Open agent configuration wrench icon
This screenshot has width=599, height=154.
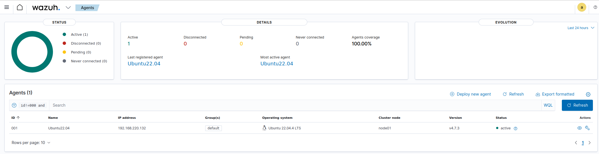pyautogui.click(x=587, y=128)
